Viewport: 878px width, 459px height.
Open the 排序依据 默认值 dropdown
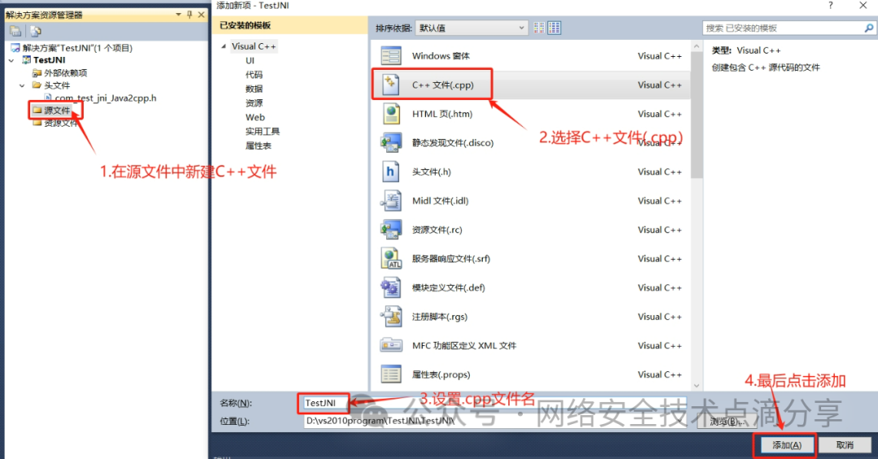click(472, 28)
